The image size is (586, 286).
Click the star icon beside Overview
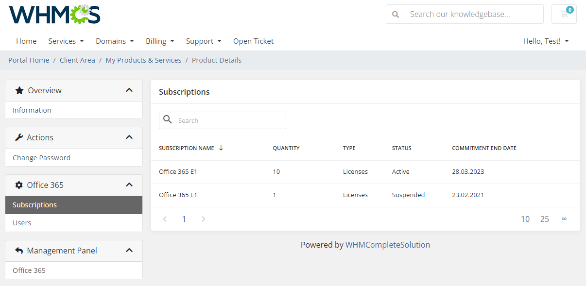tap(19, 90)
